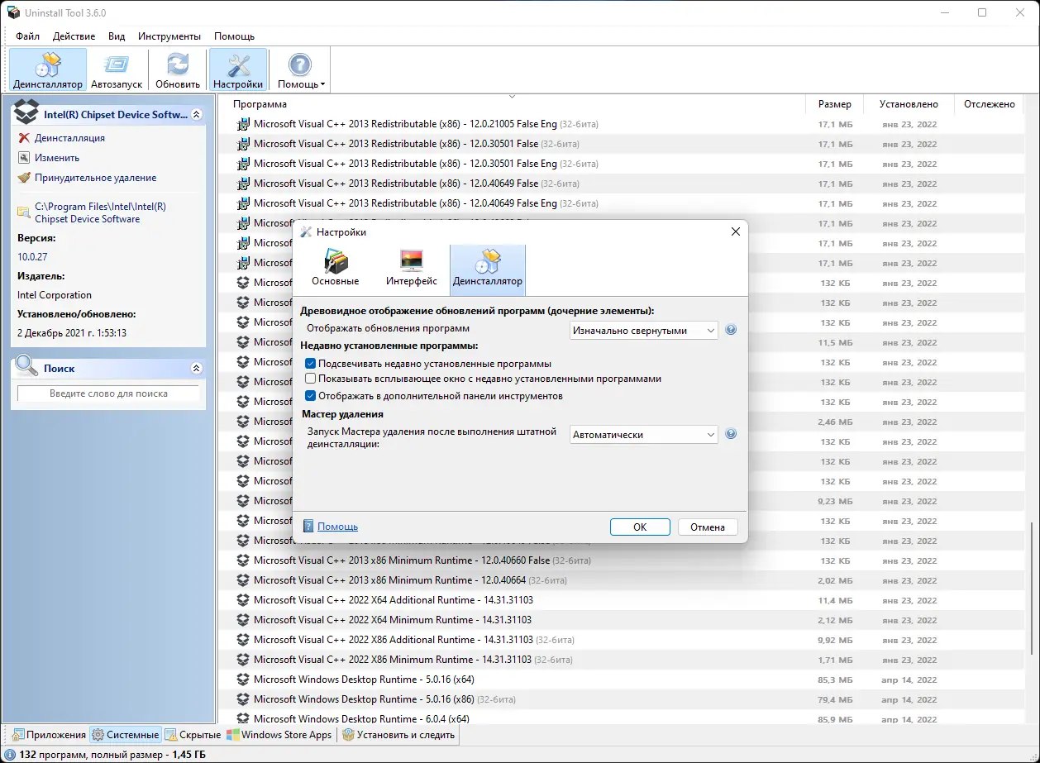The height and width of the screenshot is (763, 1040).
Task: Open the Помощь toolbar dropdown
Action: (300, 69)
